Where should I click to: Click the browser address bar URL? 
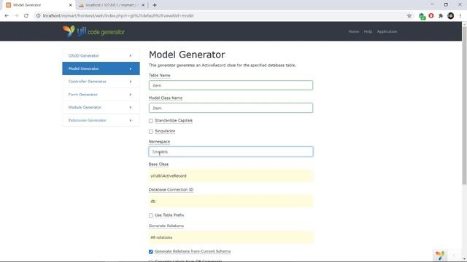pos(118,16)
